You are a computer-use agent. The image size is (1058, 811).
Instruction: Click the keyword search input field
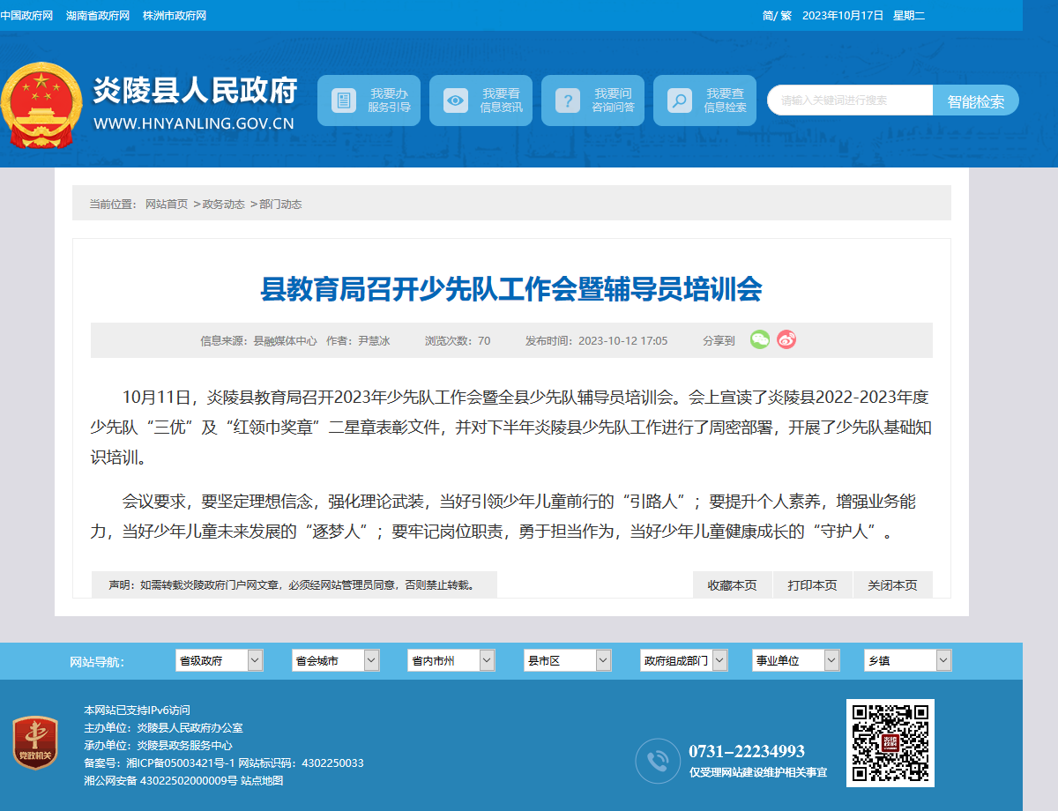(x=850, y=100)
